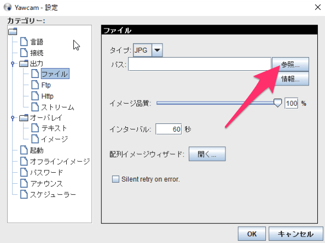
Task: Select the スケジューラー category
Action: click(53, 195)
